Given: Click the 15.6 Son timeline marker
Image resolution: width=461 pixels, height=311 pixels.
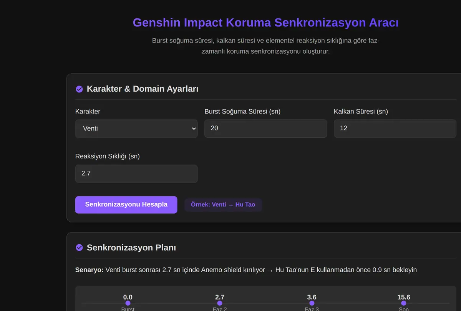Looking at the screenshot, I should coord(403,303).
